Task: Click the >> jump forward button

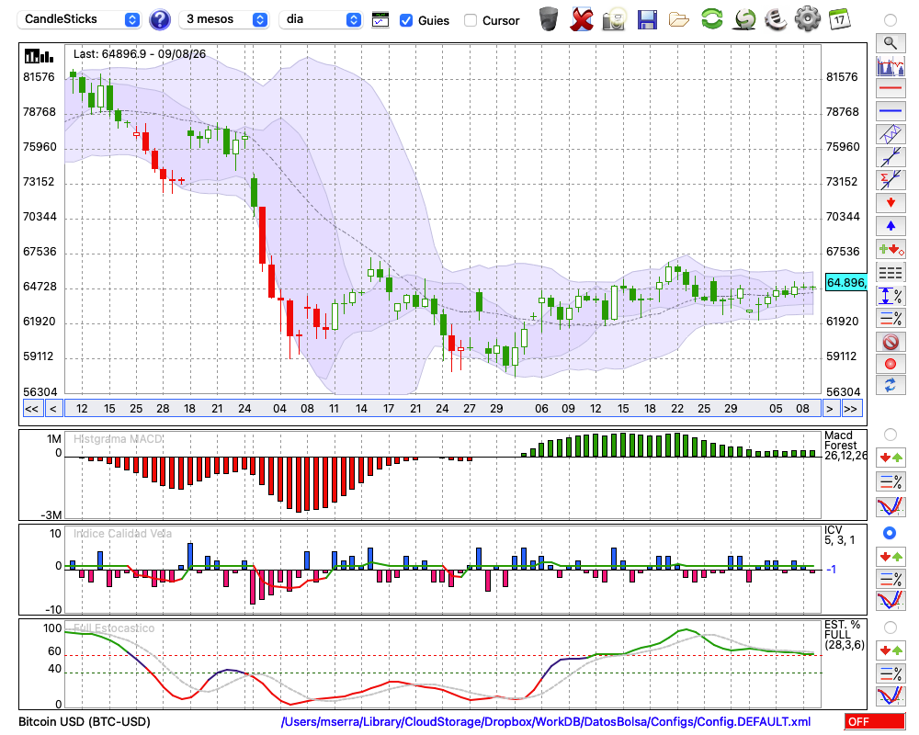Action: 850,409
